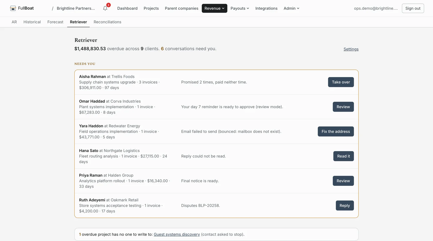This screenshot has height=241, width=433.
Task: Open Retriever Settings link
Action: click(351, 49)
